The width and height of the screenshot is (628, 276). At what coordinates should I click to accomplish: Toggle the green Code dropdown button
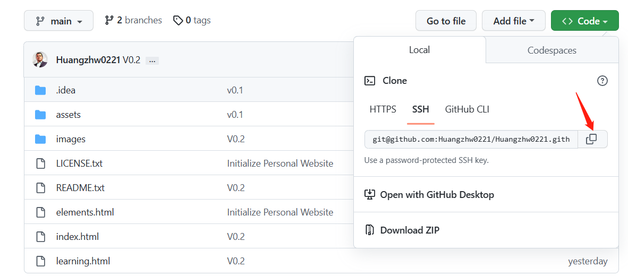(x=585, y=21)
